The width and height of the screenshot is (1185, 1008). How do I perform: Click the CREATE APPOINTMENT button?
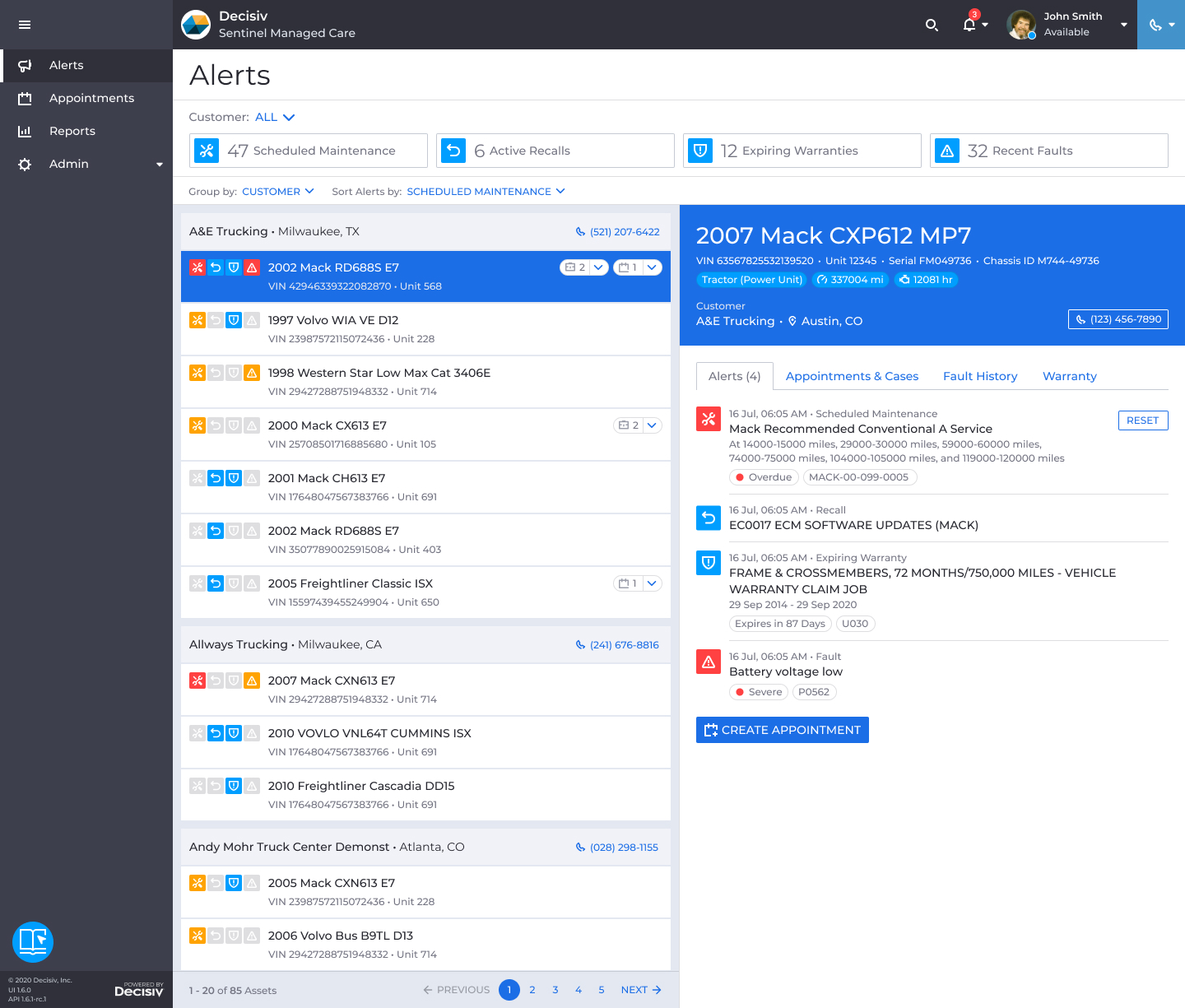[783, 730]
